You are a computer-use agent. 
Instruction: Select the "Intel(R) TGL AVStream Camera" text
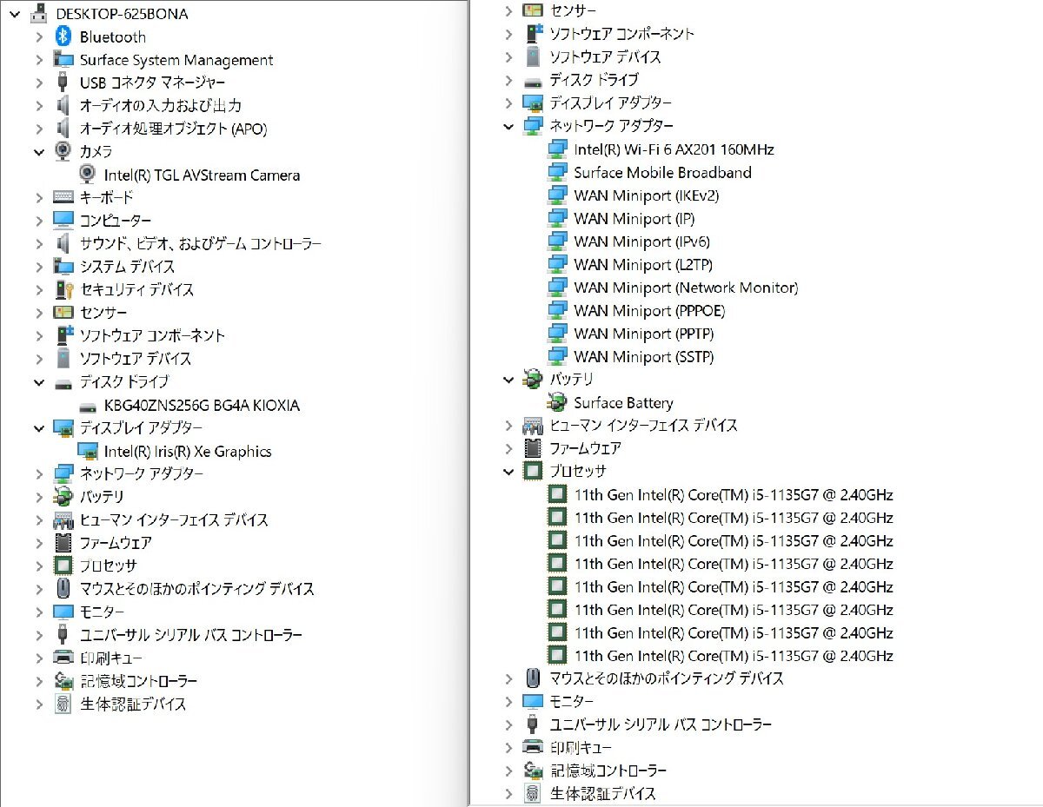(202, 175)
